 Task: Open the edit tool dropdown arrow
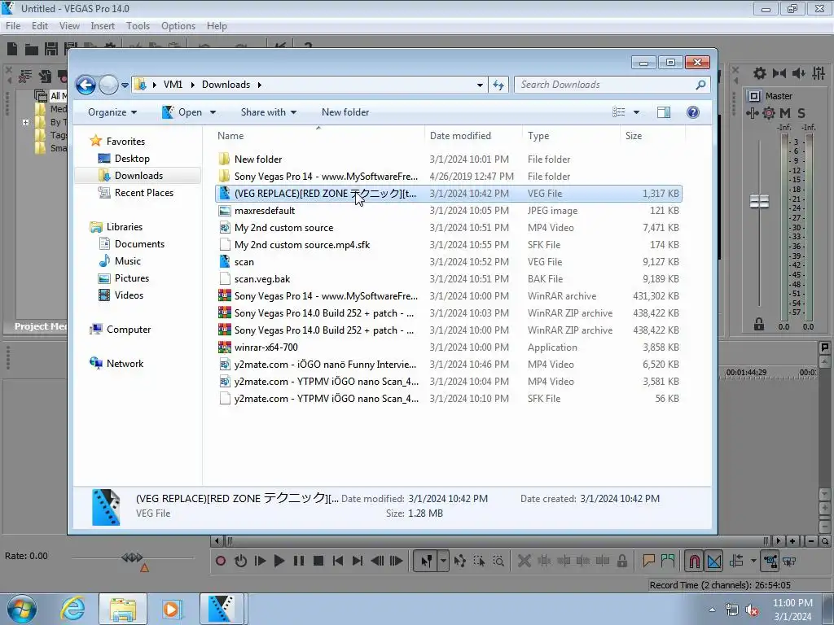443,561
